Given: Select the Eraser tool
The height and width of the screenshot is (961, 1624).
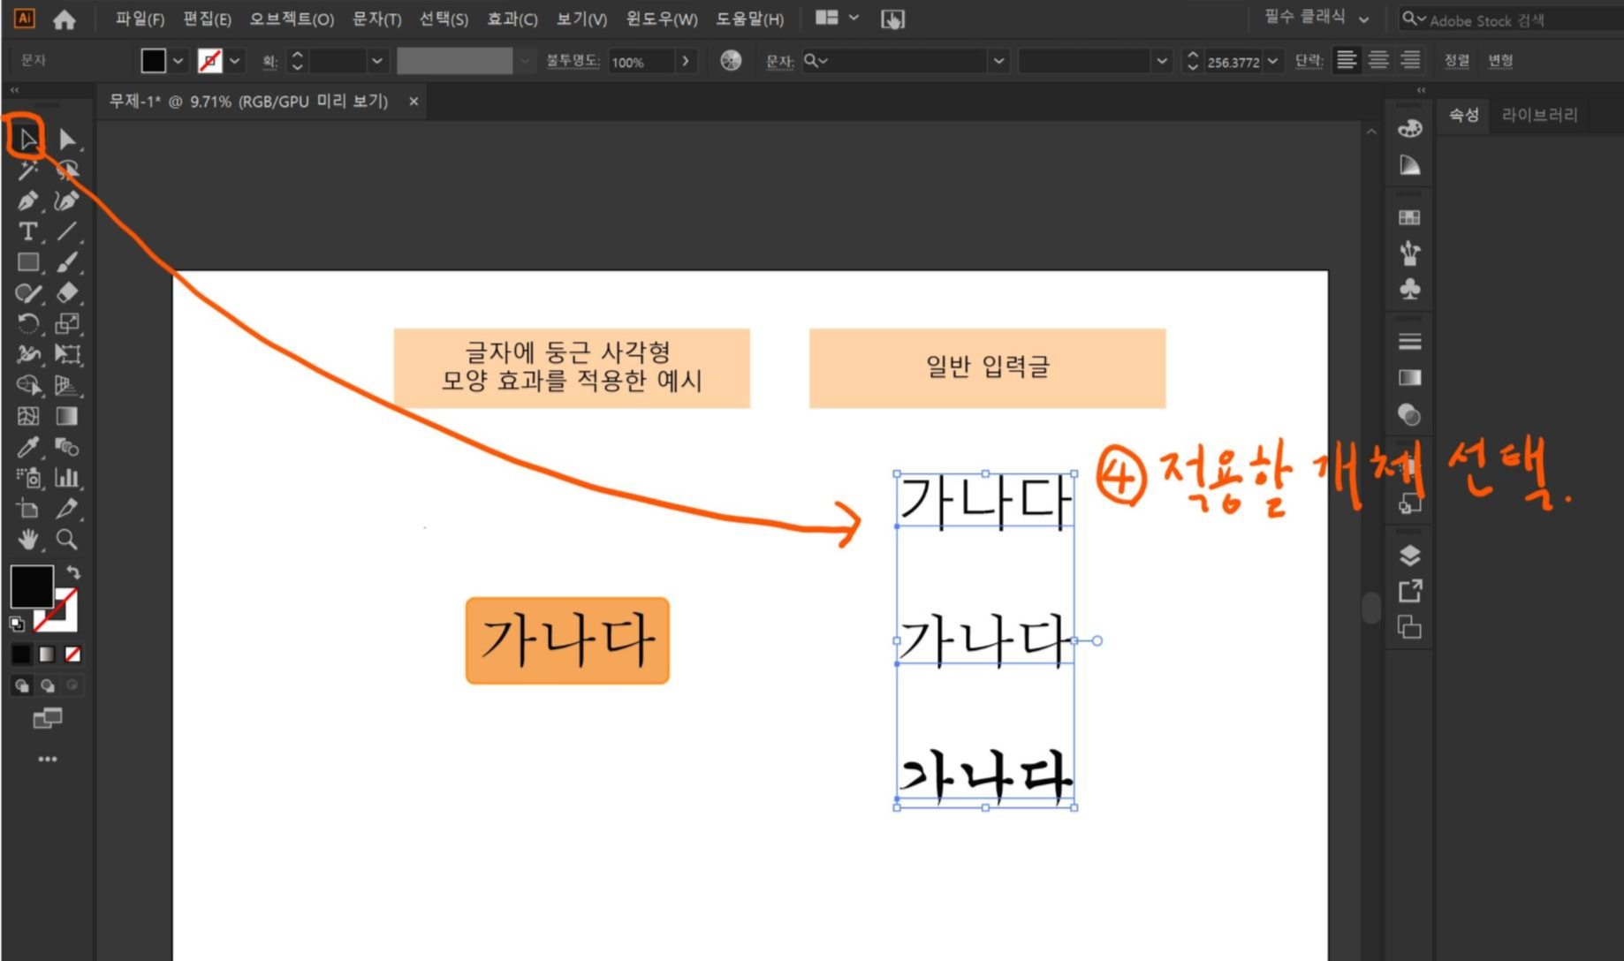Looking at the screenshot, I should (67, 292).
